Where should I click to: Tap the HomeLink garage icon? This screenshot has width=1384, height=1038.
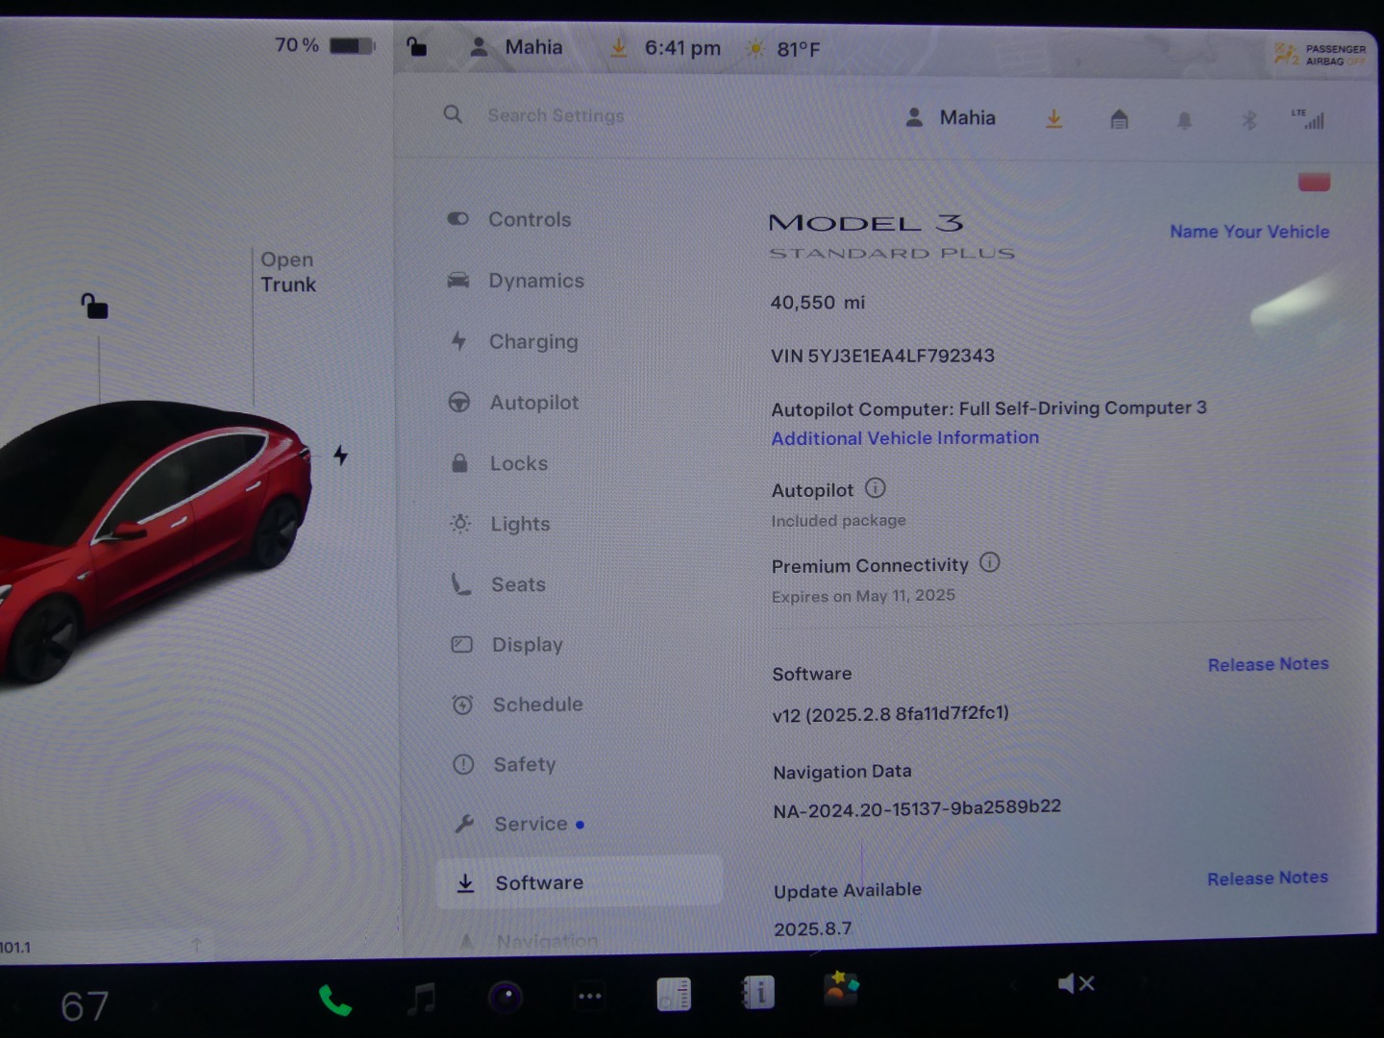1119,119
